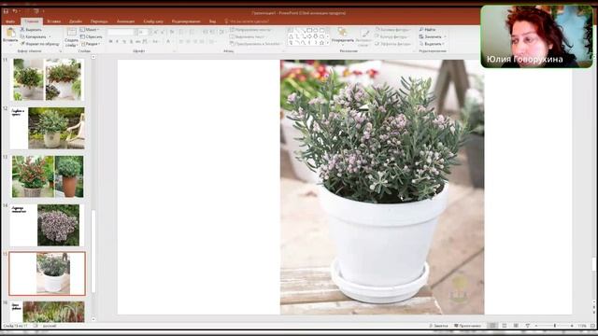Toggle Italic formatting in the font group
Viewport: 598px width, 336px height.
tap(117, 41)
